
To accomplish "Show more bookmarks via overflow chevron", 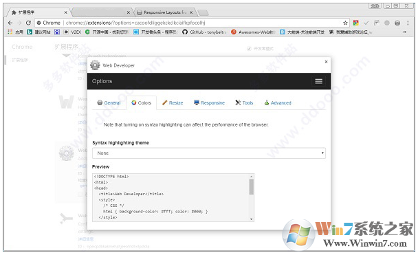I will pos(405,32).
